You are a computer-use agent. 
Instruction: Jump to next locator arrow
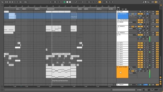(x=119, y=9)
